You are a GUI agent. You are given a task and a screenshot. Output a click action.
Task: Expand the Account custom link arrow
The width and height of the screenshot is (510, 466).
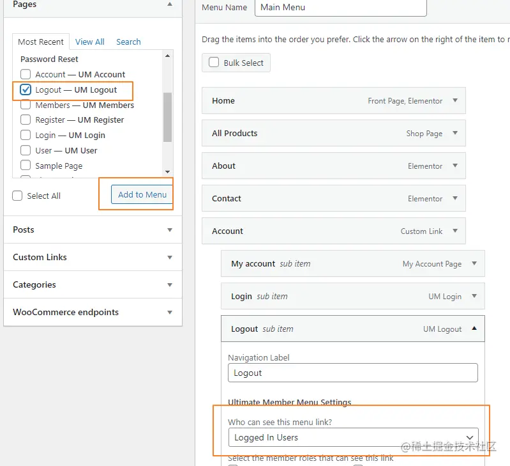[x=455, y=231]
